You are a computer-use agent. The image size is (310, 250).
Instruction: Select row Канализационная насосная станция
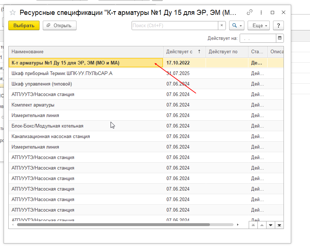(146, 136)
